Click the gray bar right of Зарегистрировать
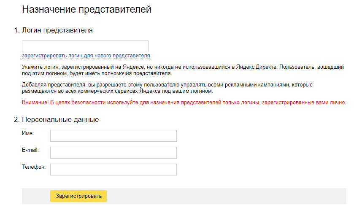 coord(228,196)
